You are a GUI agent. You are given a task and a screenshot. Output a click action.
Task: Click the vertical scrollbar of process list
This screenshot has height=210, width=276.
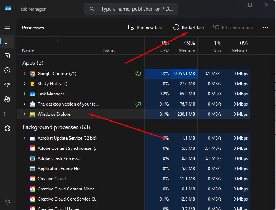(272, 67)
